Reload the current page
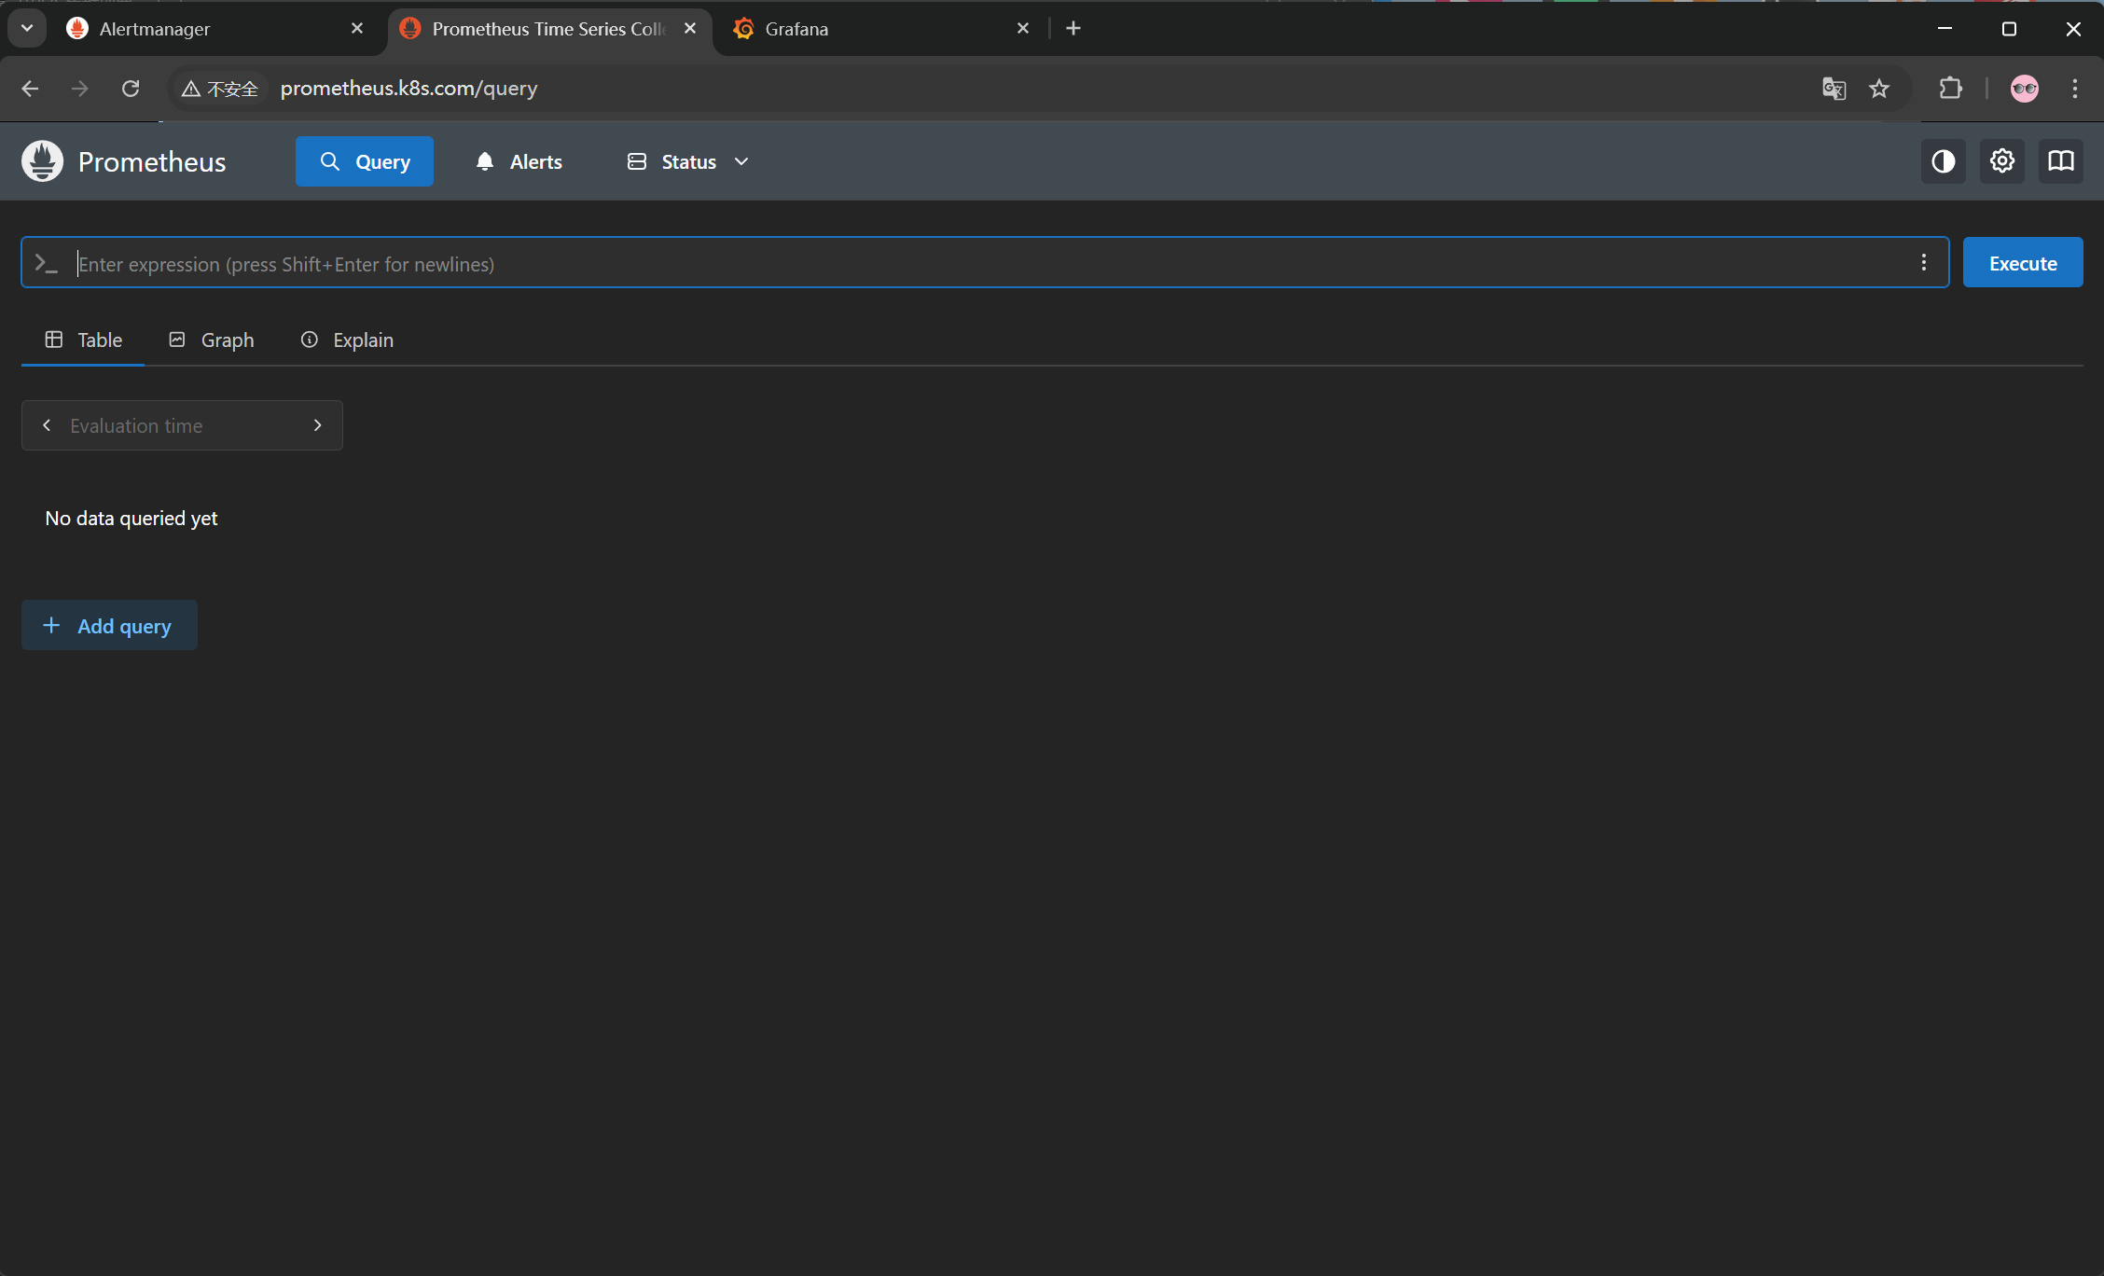Viewport: 2104px width, 1276px height. pyautogui.click(x=131, y=89)
